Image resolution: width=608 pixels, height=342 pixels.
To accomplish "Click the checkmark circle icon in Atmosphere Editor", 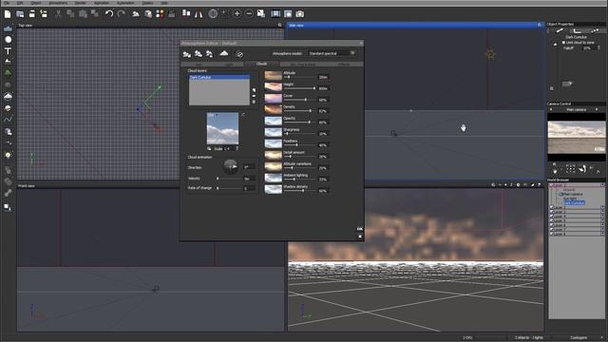I will 239,54.
